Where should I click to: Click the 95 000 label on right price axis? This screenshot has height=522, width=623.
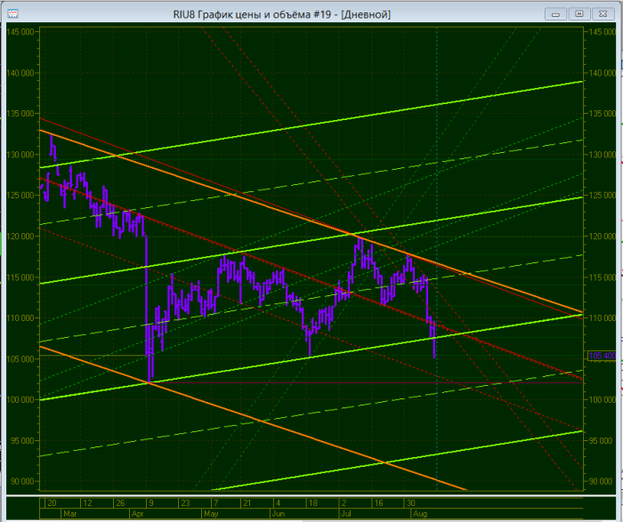tap(600, 441)
